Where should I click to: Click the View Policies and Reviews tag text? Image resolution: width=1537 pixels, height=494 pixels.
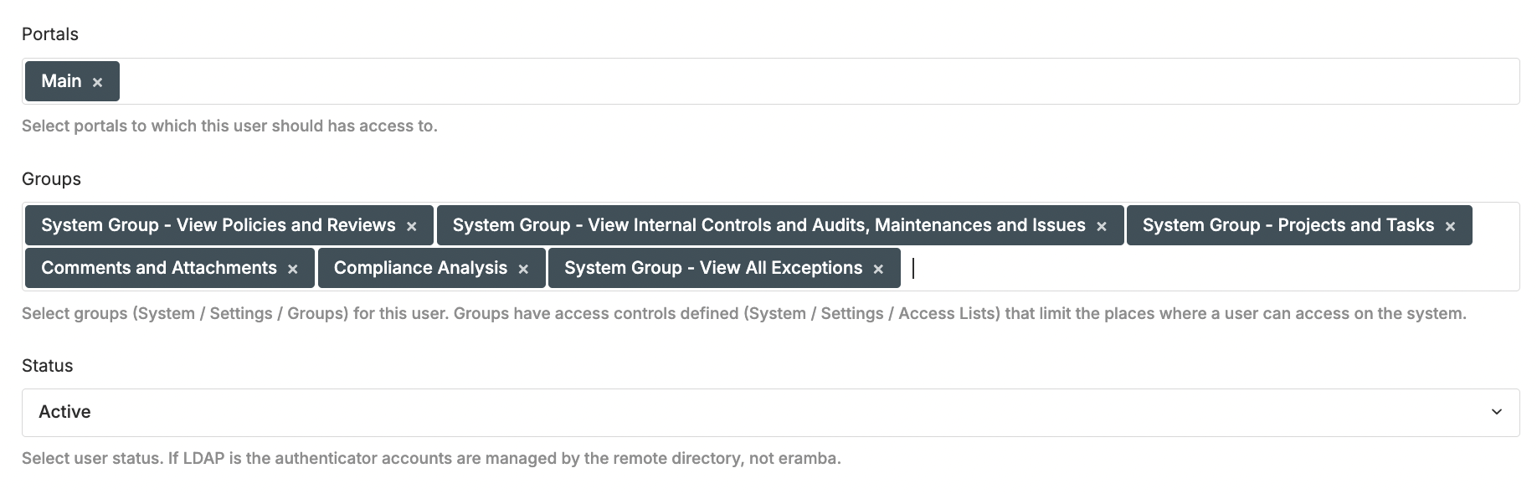(x=218, y=225)
